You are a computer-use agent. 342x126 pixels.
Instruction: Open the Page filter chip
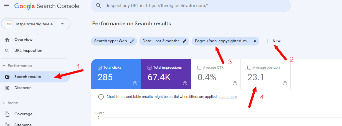point(225,41)
